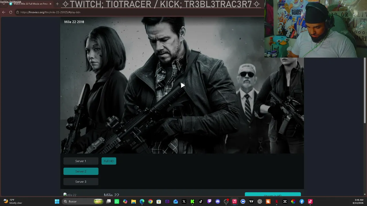Select Server 1
367x206 pixels.
click(x=81, y=161)
